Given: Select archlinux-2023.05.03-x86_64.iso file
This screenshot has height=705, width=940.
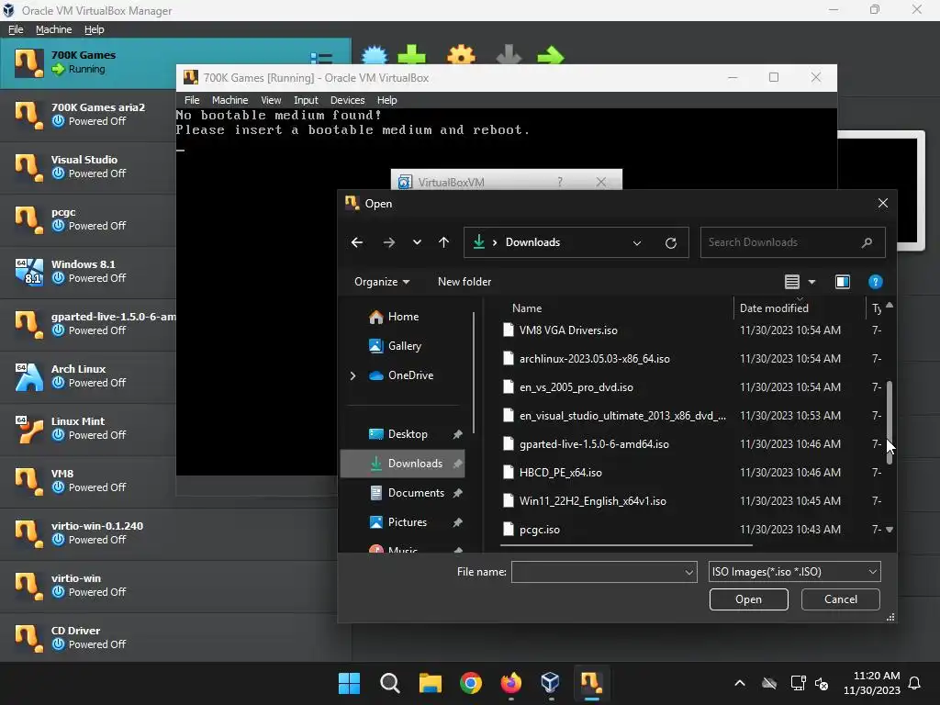Looking at the screenshot, I should tap(595, 359).
